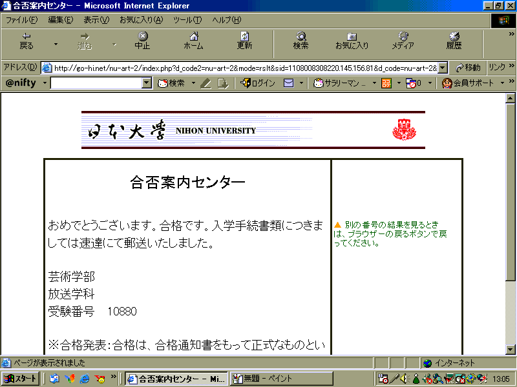The width and height of the screenshot is (517, 387).
Task: Switch to 無題 - ペイント taskbar window
Action: (x=282, y=379)
